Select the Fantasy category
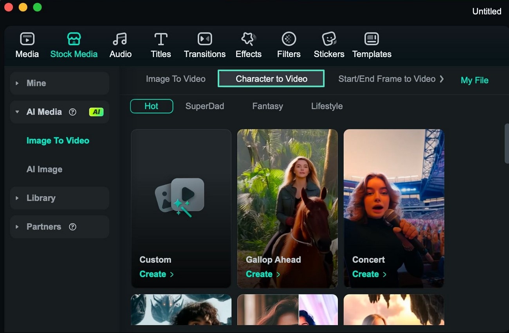The image size is (509, 333). (267, 106)
